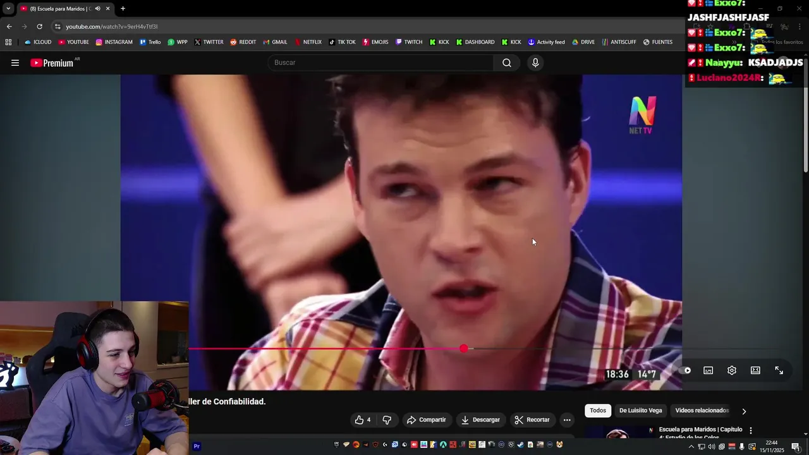Open the system volume speaker icon
Screen dimensions: 809x455
click(x=712, y=447)
